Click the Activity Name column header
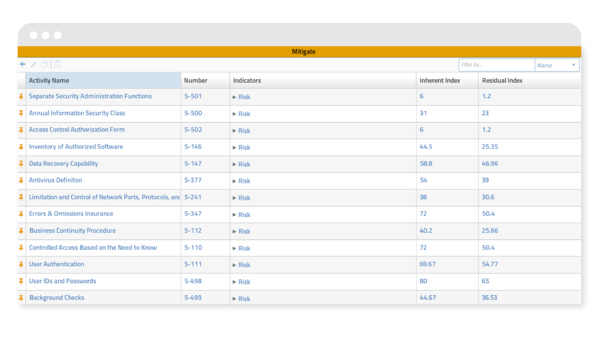The height and width of the screenshot is (344, 599). click(48, 80)
